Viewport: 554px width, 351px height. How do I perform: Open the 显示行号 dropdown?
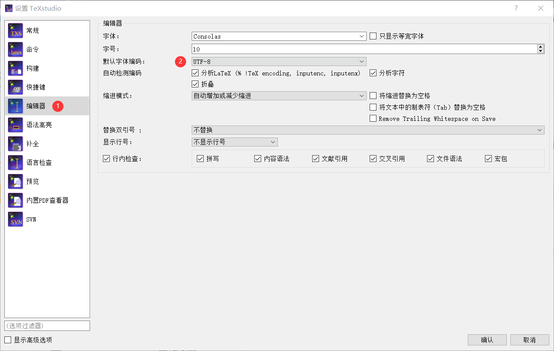click(x=235, y=142)
